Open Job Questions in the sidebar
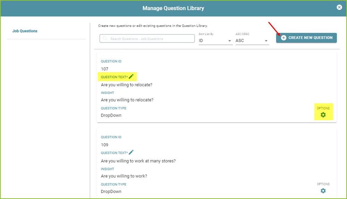347x199 pixels. [x=25, y=31]
